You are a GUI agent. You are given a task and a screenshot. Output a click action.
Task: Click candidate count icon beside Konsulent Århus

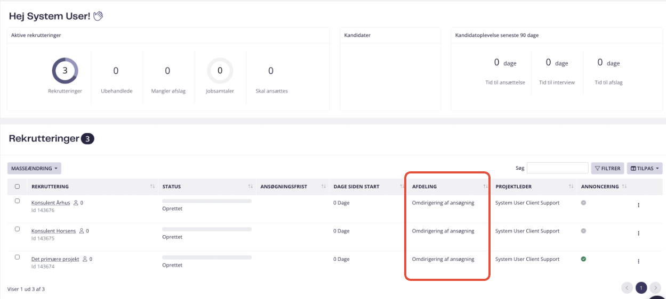pyautogui.click(x=76, y=203)
